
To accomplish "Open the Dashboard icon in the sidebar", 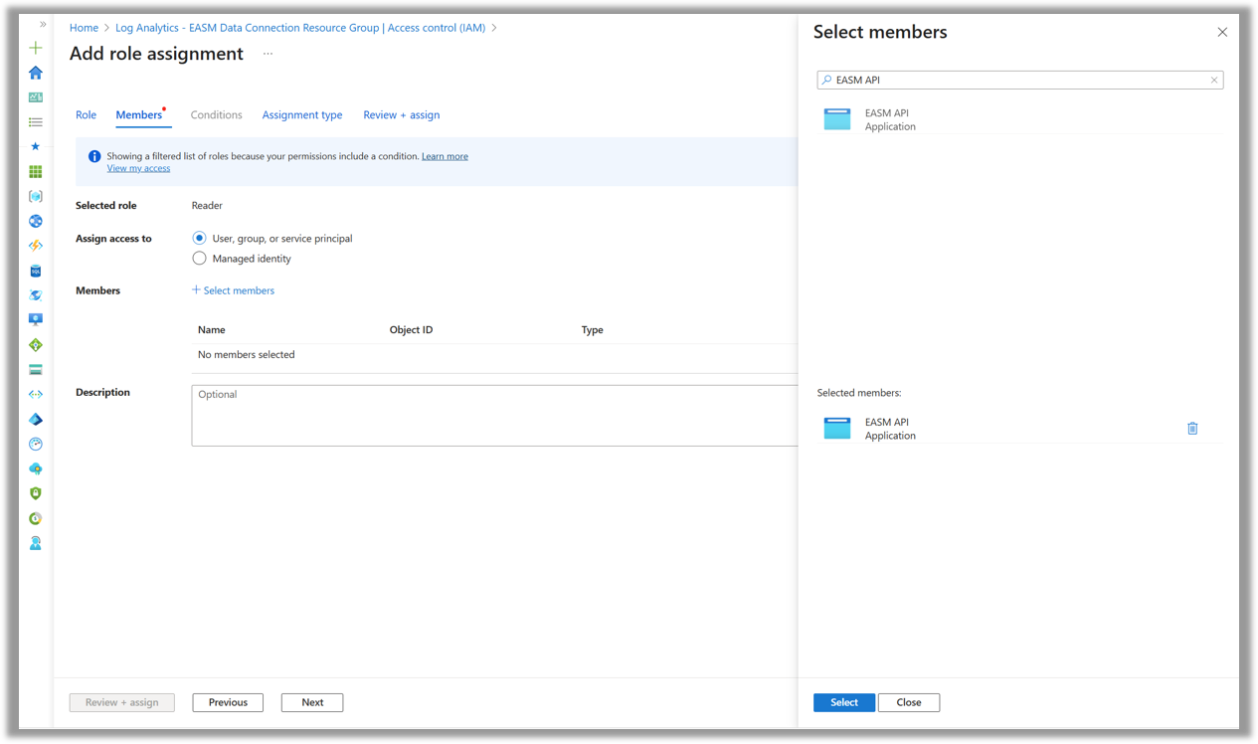I will 36,96.
